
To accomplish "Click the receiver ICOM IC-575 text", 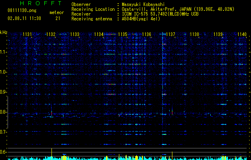I will 160,14.
